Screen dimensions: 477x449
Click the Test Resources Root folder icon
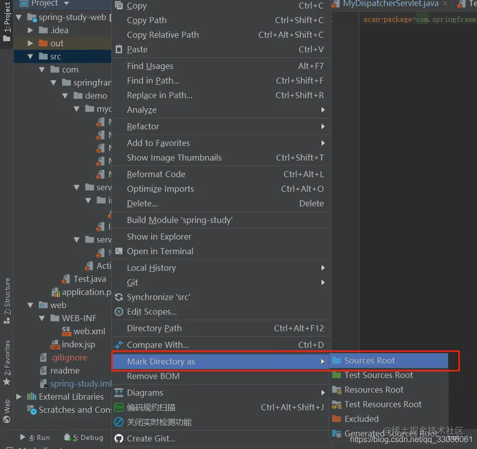(336, 404)
